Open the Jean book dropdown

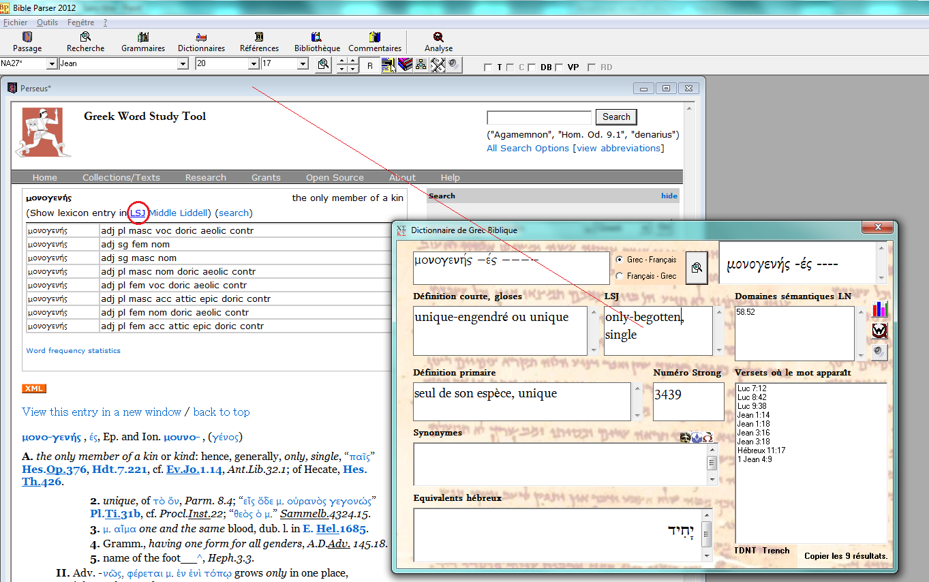tap(182, 63)
